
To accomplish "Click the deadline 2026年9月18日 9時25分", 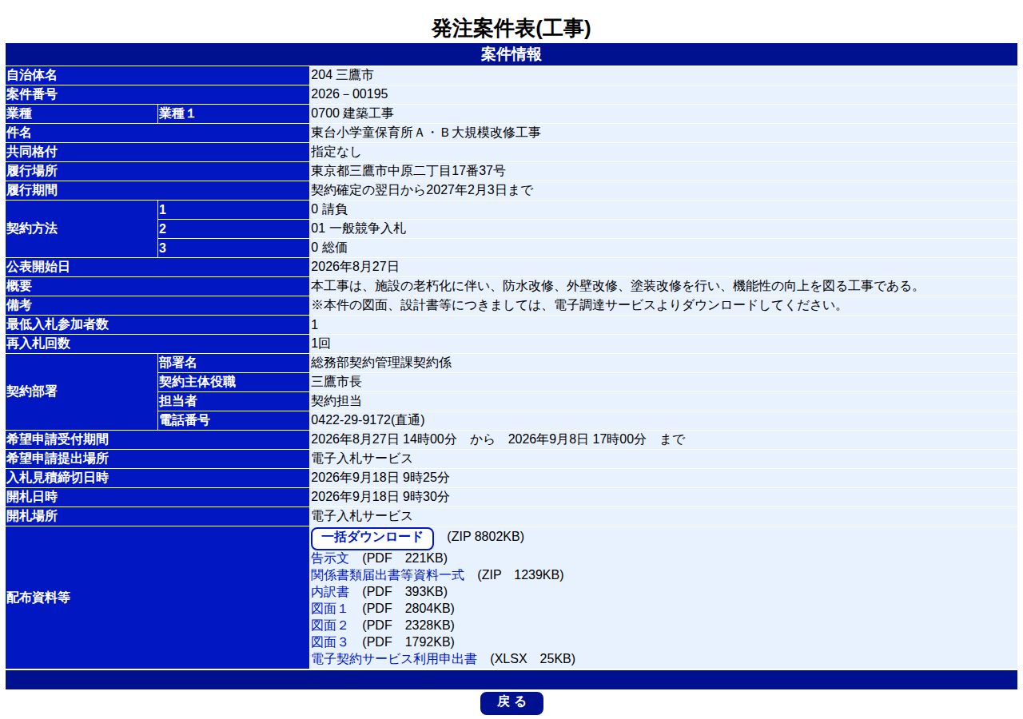I will 380,478.
